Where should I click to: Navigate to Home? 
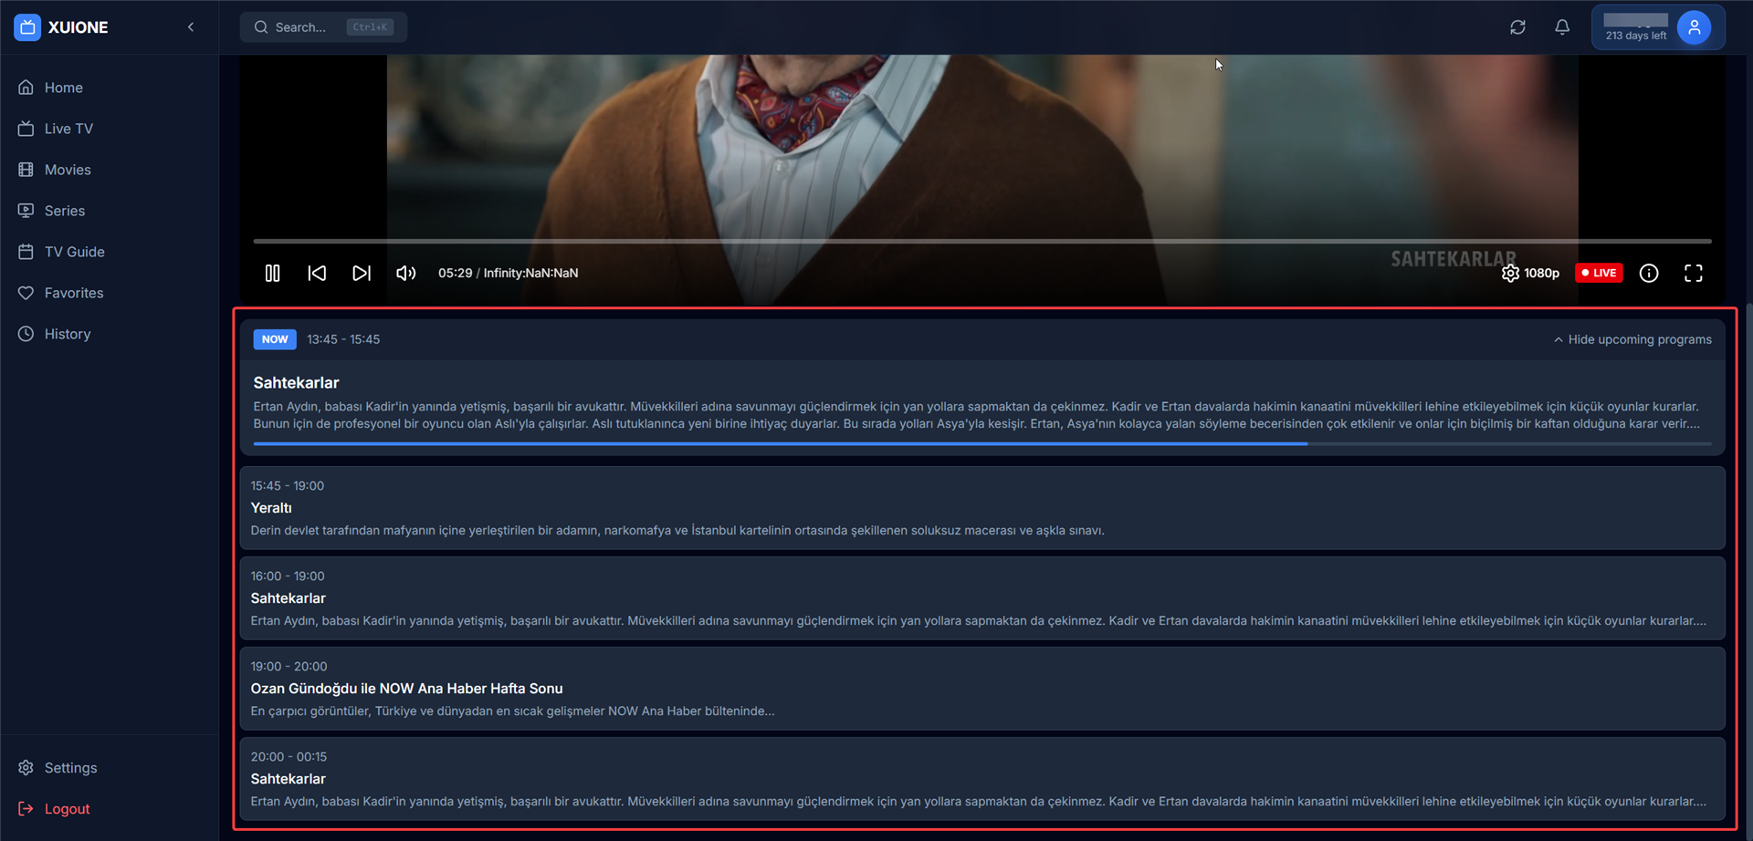coord(63,88)
